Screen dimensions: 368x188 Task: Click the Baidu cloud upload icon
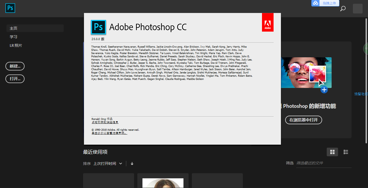315,3
